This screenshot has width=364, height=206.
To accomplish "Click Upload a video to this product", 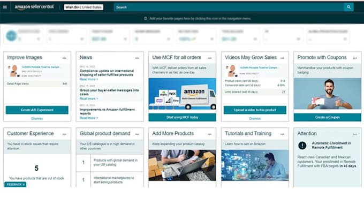I will click(x=255, y=110).
